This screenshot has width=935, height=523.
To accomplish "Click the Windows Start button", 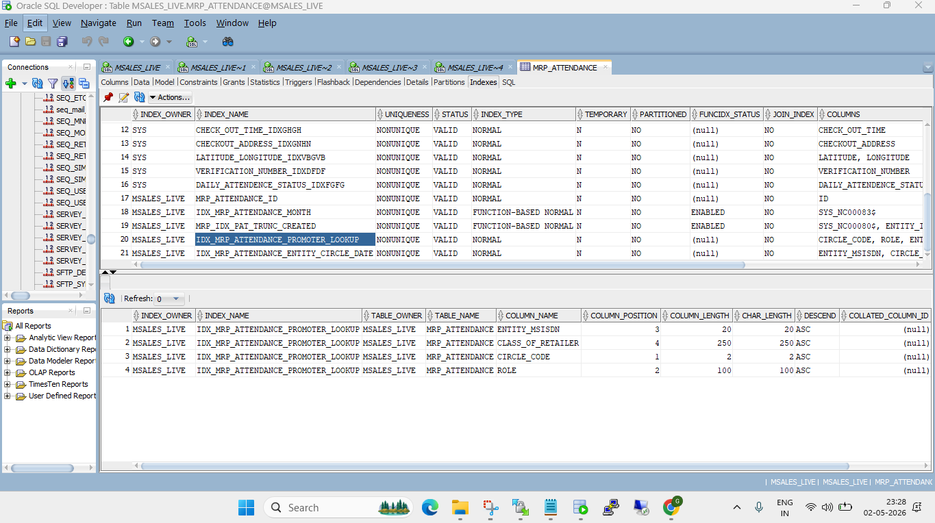I will click(246, 508).
